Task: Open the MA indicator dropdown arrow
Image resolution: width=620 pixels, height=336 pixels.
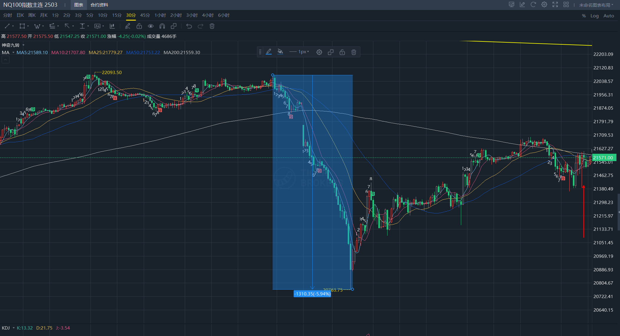Action: click(x=13, y=53)
